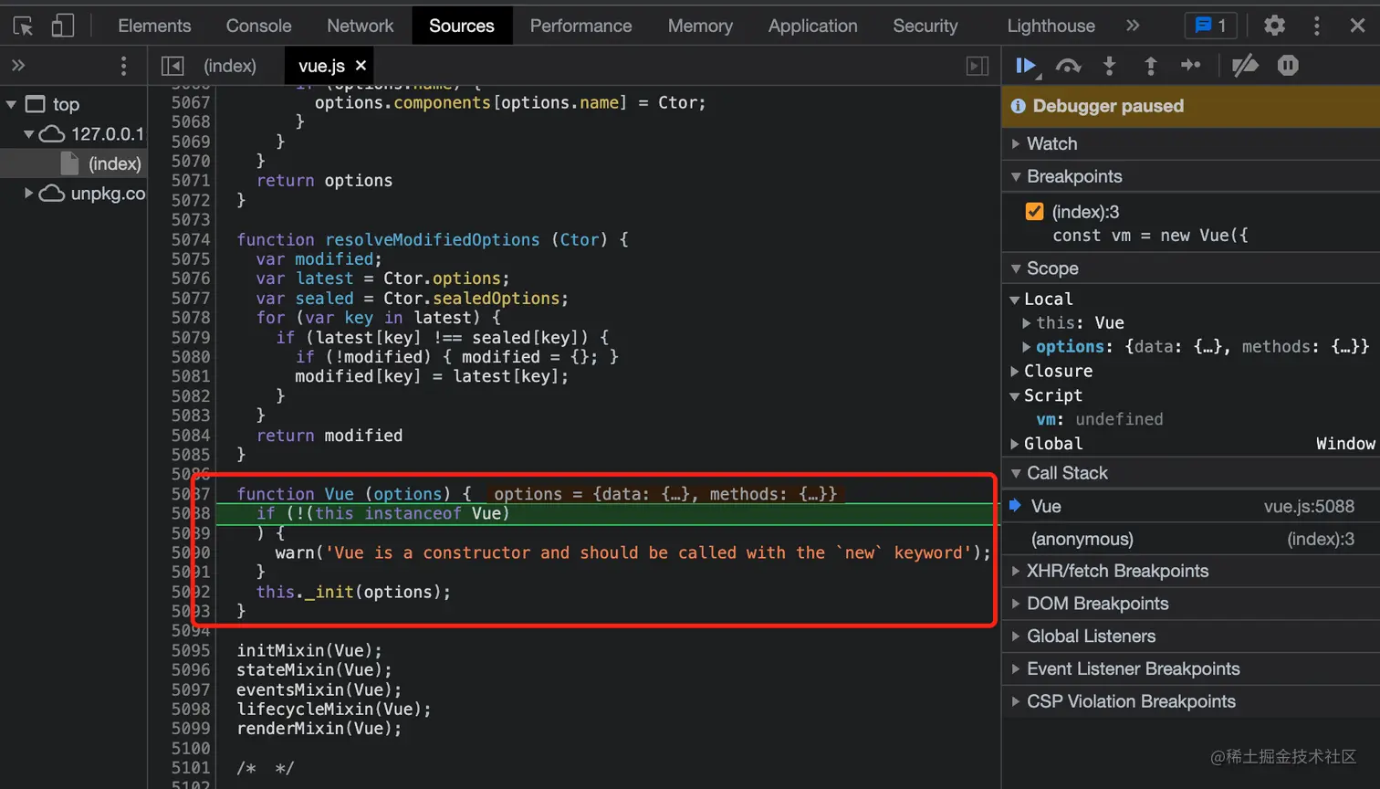Expand the navigator more tabs chevron
1380x789 pixels.
point(17,66)
